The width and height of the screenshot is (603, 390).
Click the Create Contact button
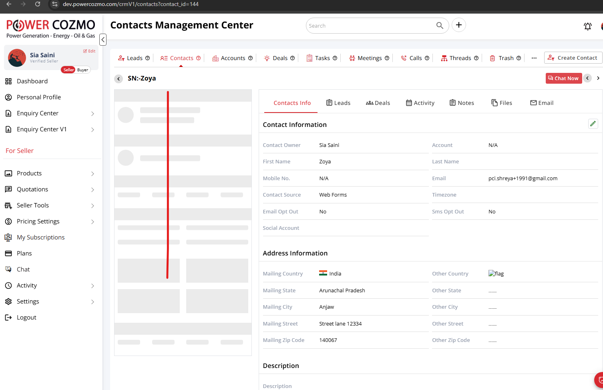click(573, 58)
